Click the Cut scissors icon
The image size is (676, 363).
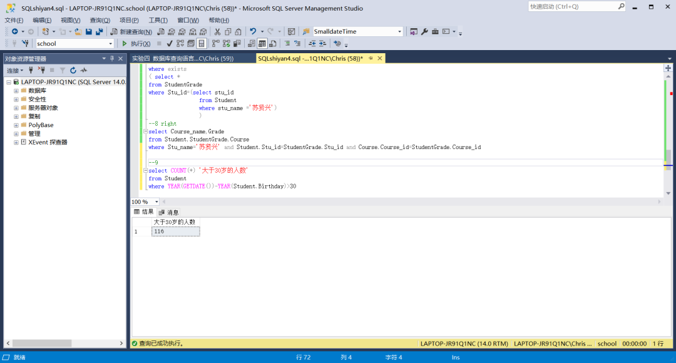pos(217,31)
